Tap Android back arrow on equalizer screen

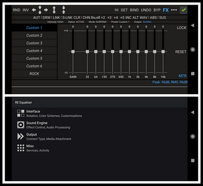click(192, 25)
